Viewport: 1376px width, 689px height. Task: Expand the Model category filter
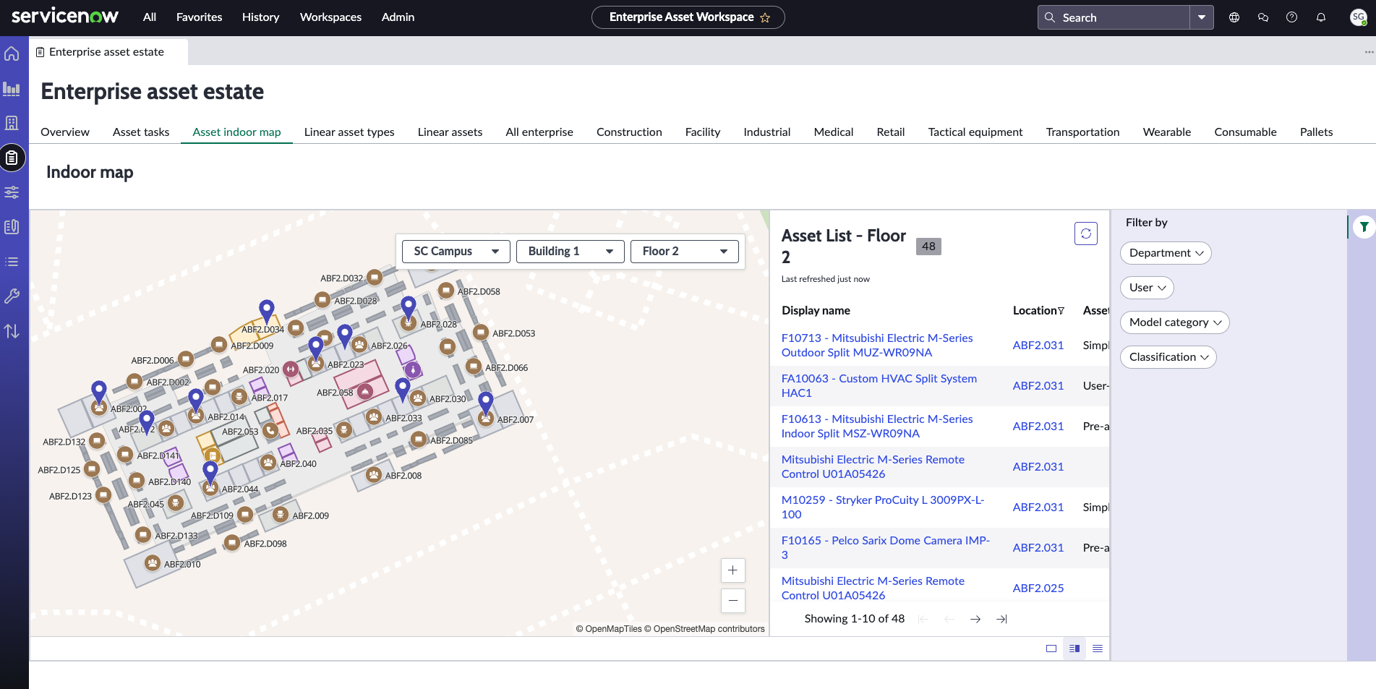(x=1175, y=322)
